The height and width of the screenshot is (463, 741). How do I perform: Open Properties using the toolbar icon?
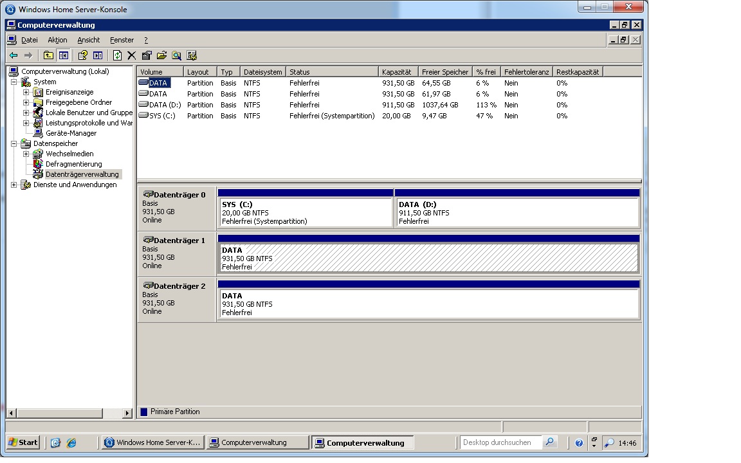click(x=147, y=56)
